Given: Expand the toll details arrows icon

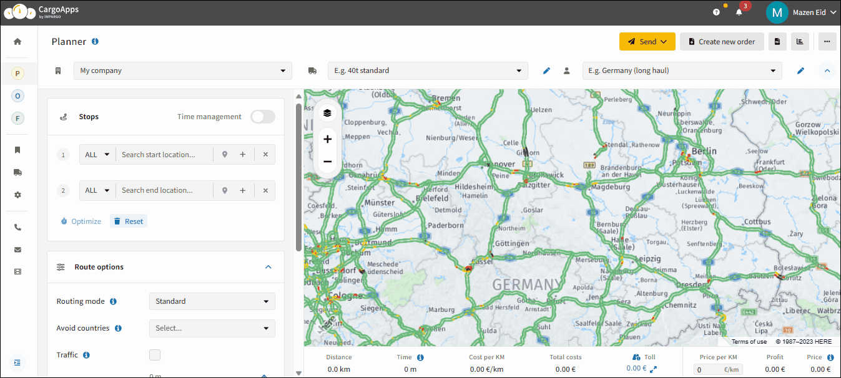Looking at the screenshot, I should pos(653,369).
